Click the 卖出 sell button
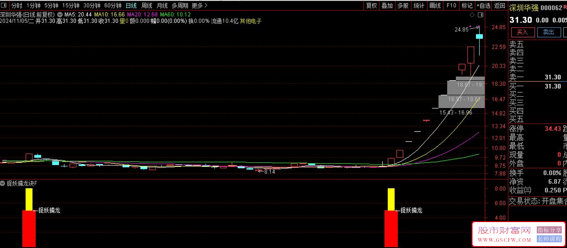This screenshot has height=248, width=567. 548,32
